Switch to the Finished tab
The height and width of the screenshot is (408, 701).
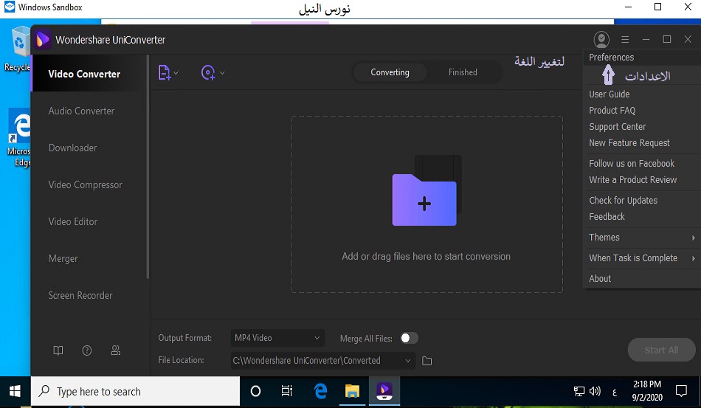coord(463,72)
